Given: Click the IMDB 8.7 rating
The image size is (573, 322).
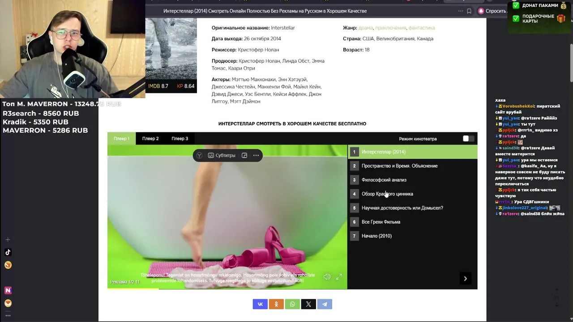Looking at the screenshot, I should pos(158,86).
